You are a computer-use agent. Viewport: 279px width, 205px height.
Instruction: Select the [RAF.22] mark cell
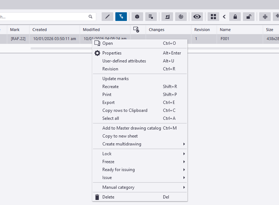click(18, 39)
